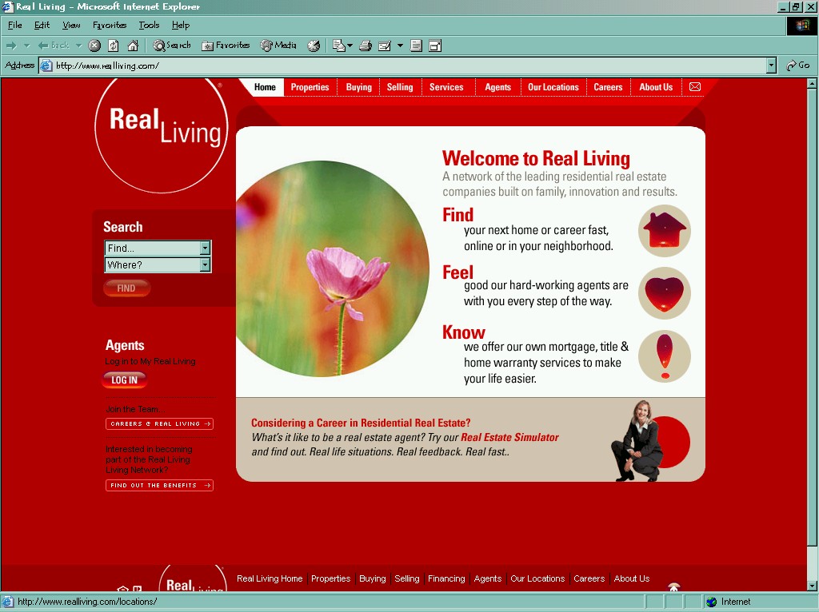Open the address bar dropdown arrow
The image size is (819, 612).
[x=771, y=66]
